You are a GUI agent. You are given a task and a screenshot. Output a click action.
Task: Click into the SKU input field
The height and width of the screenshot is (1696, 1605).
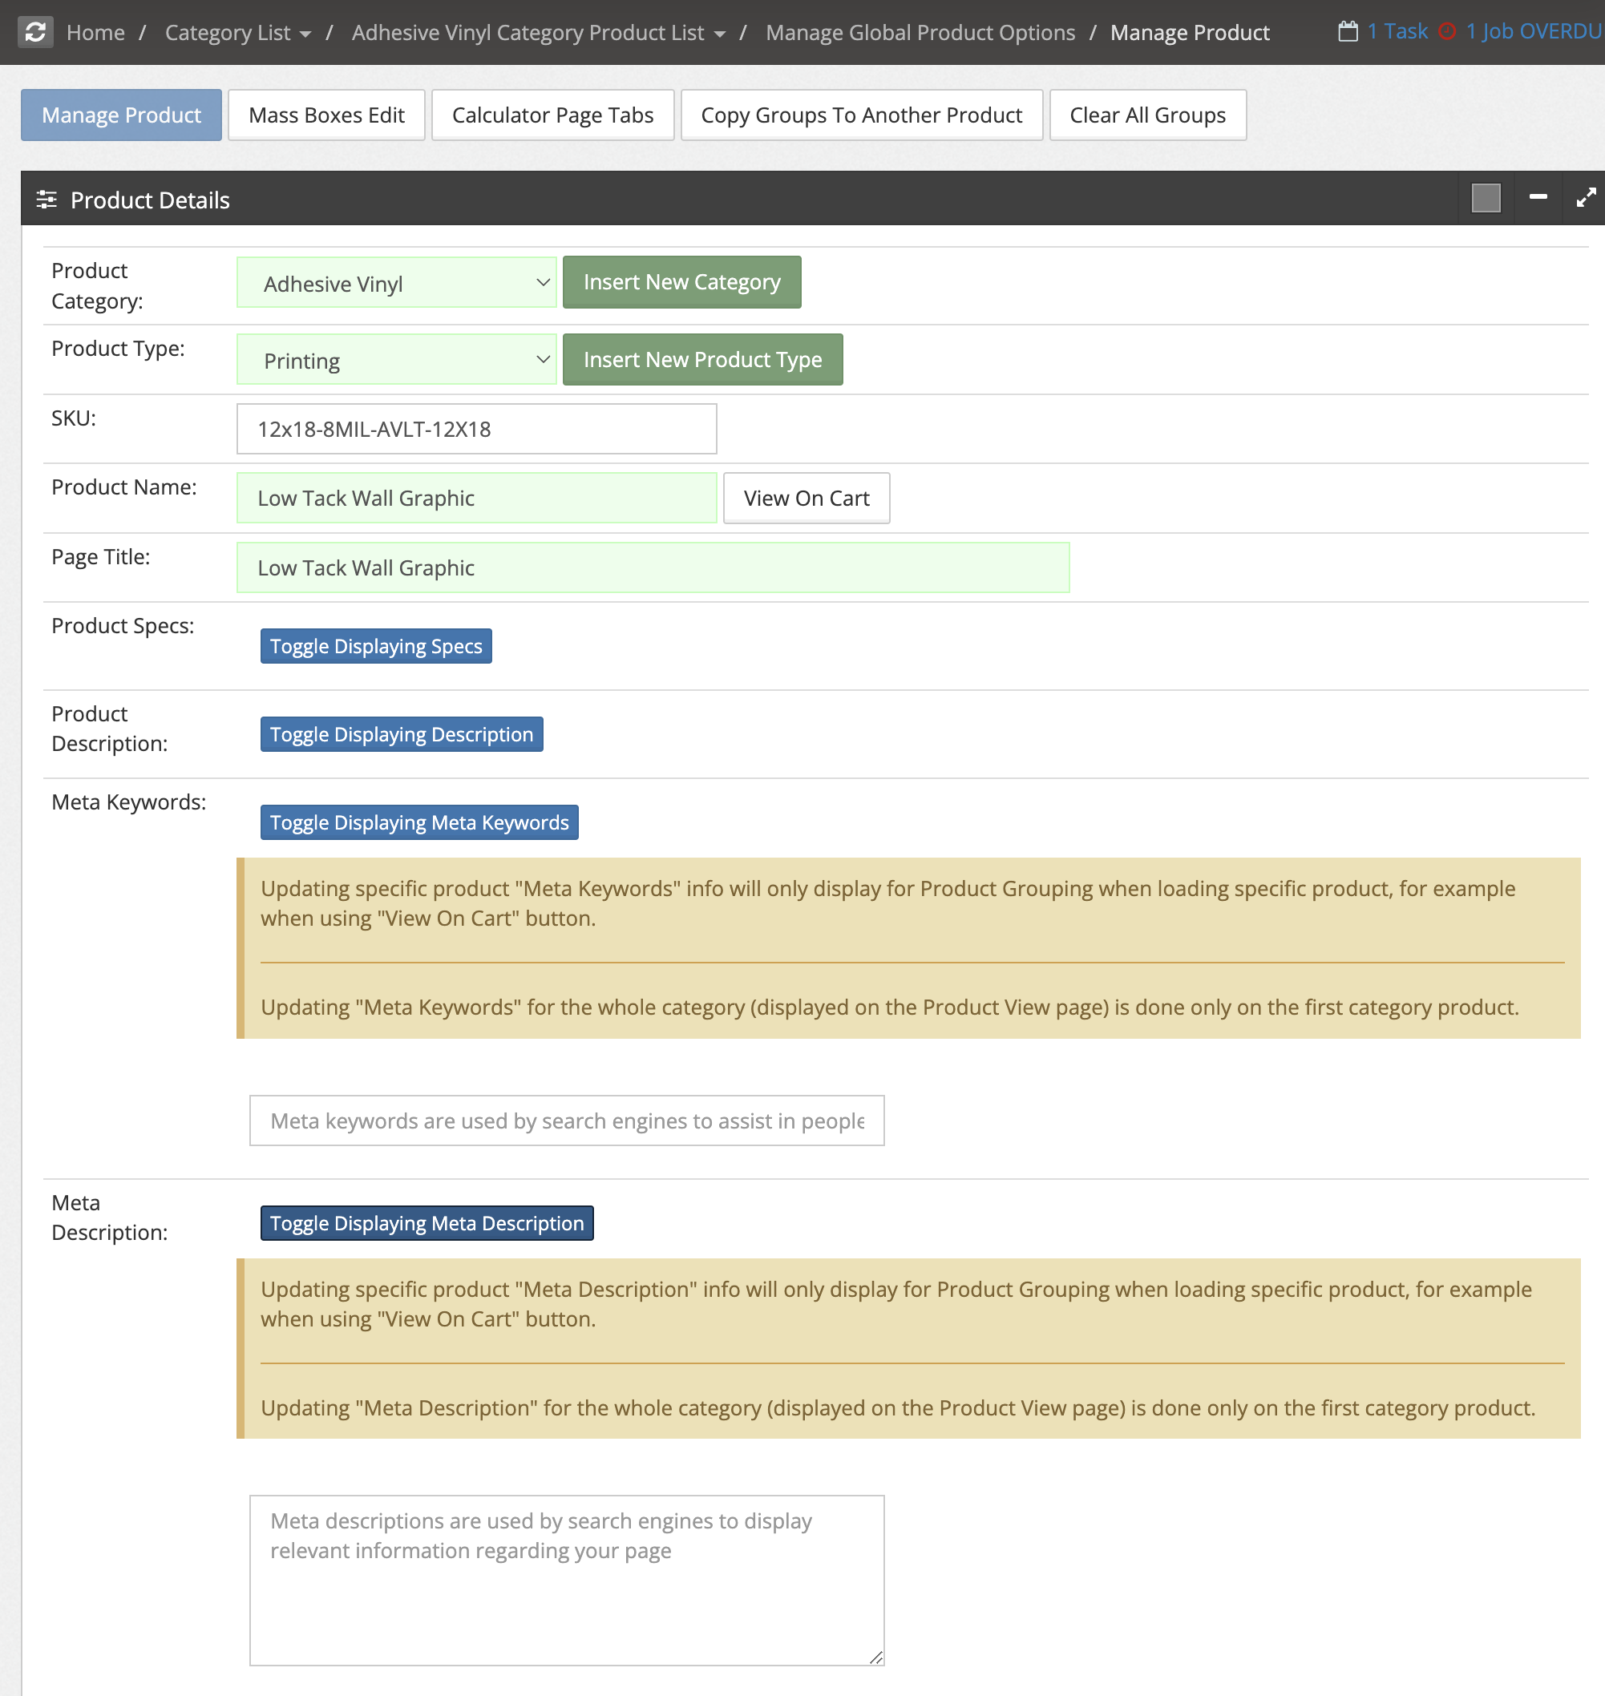476,429
